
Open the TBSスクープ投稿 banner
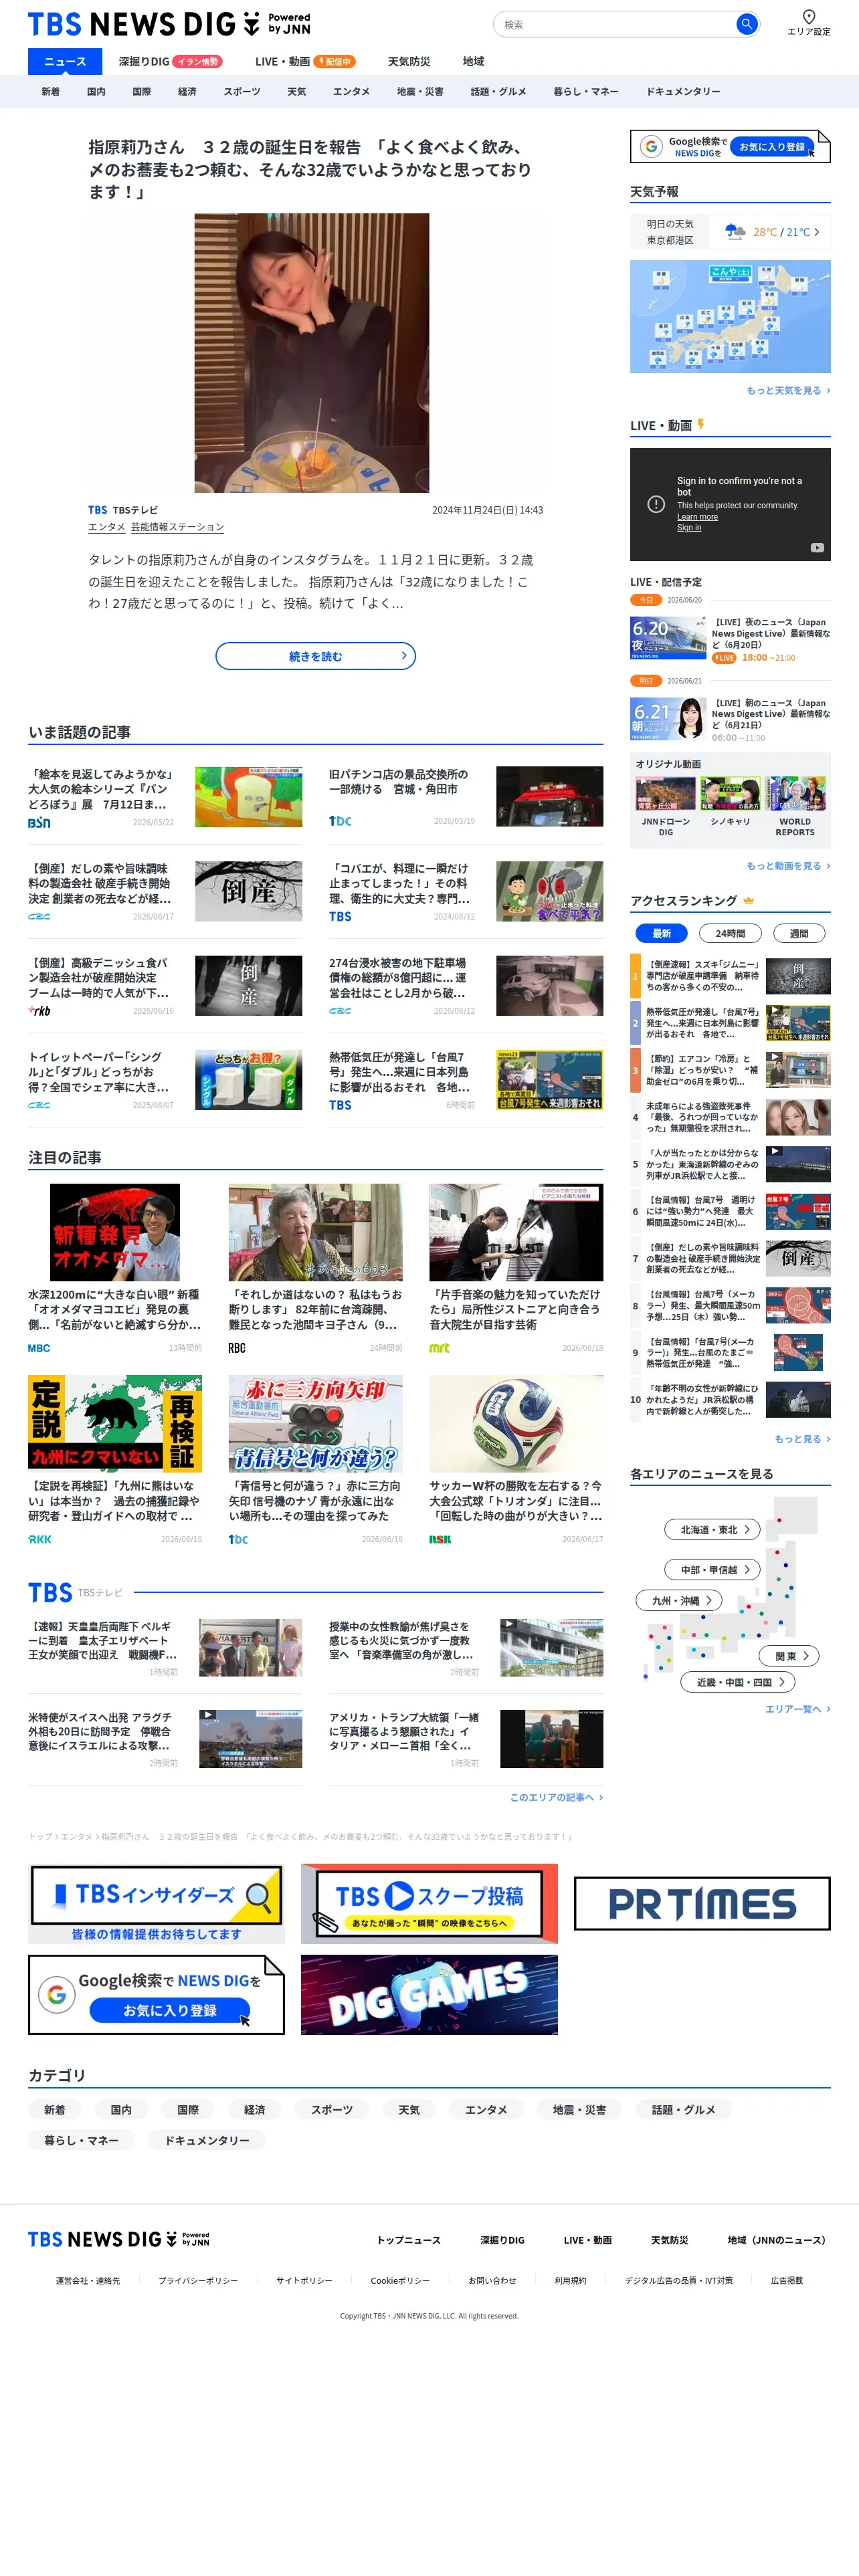(429, 1904)
